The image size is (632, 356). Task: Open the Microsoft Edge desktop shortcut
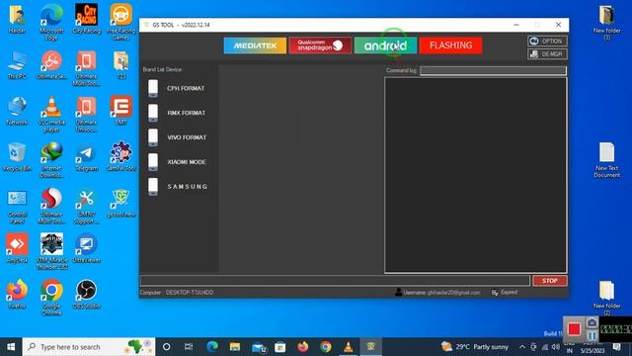(51, 22)
